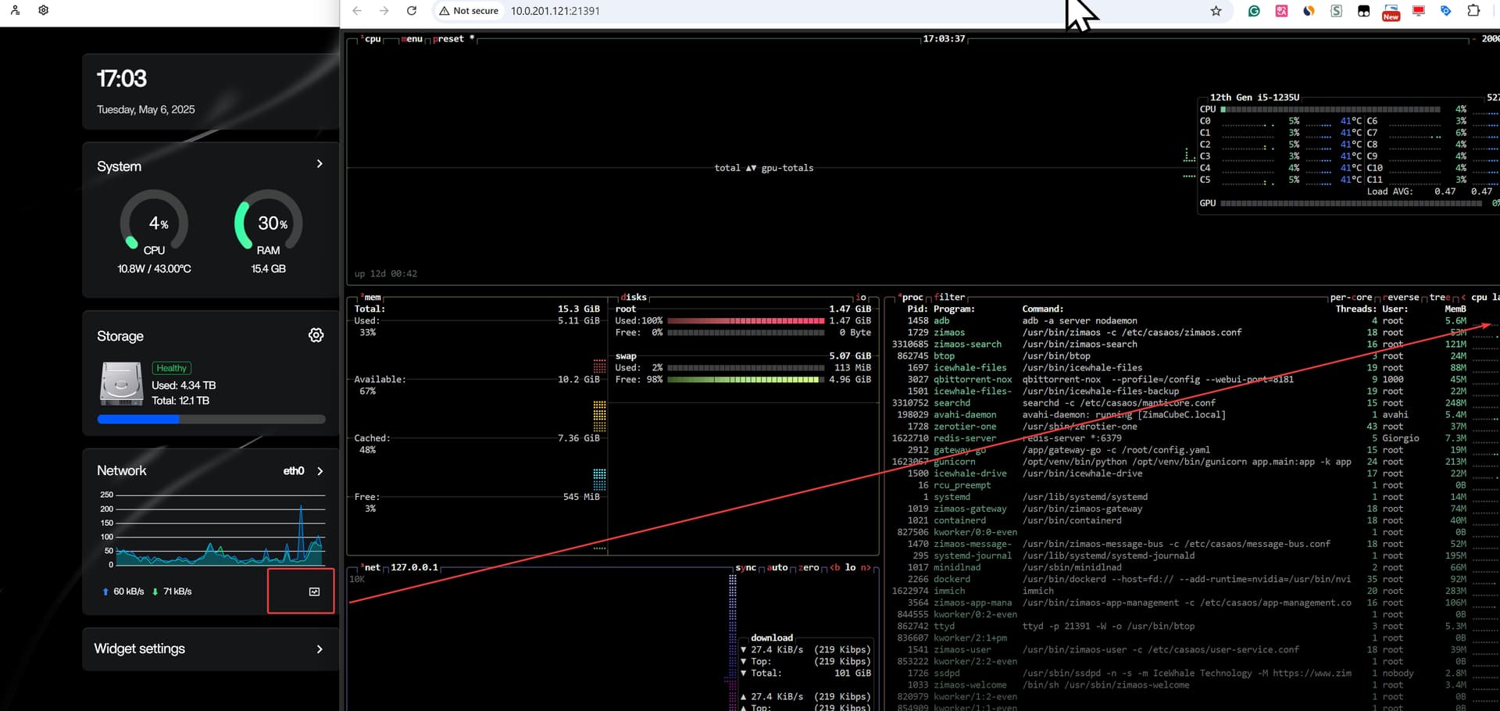1500x711 pixels.
Task: Expand the Network eth0 selector
Action: pyautogui.click(x=303, y=471)
